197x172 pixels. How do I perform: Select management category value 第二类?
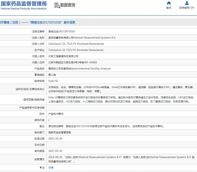tap(52, 75)
